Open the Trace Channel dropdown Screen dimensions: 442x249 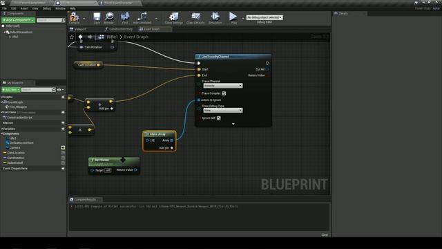pyautogui.click(x=222, y=86)
